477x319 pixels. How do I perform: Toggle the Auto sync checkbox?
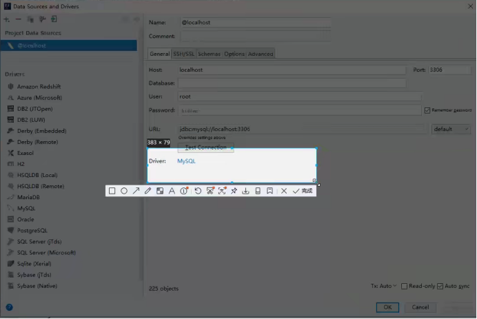click(440, 286)
